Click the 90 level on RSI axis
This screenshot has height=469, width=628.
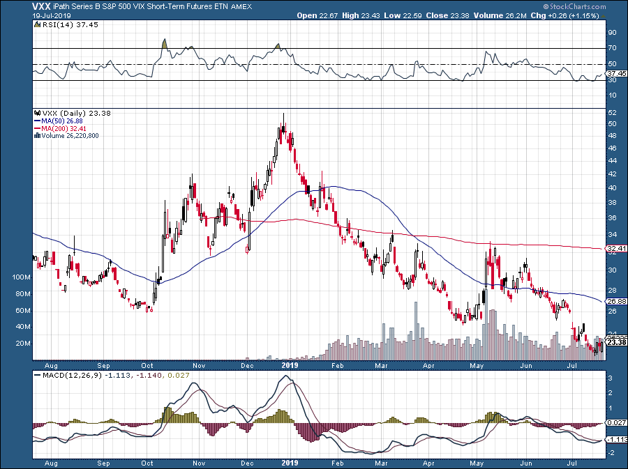click(x=613, y=33)
